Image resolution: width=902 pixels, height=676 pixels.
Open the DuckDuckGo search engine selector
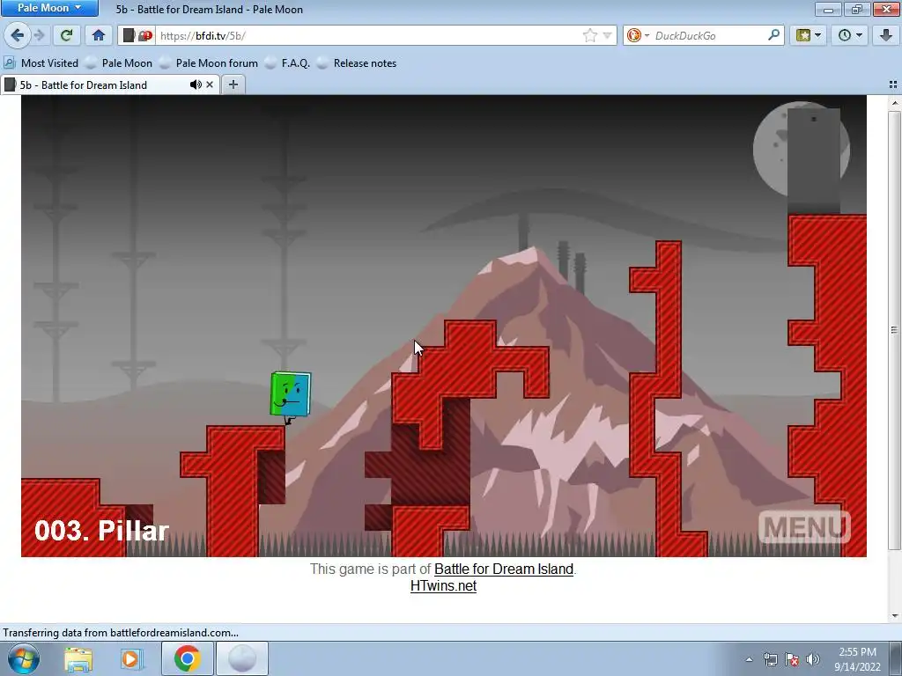tap(638, 35)
